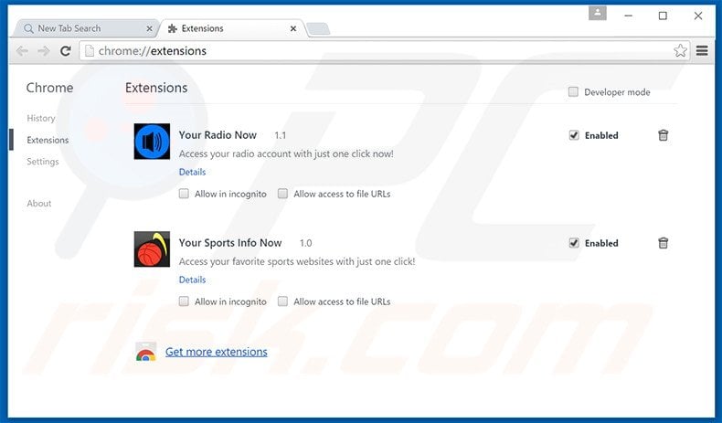The image size is (722, 423).
Task: Check Allow access to file URLs for Your Radio Now
Action: point(282,194)
